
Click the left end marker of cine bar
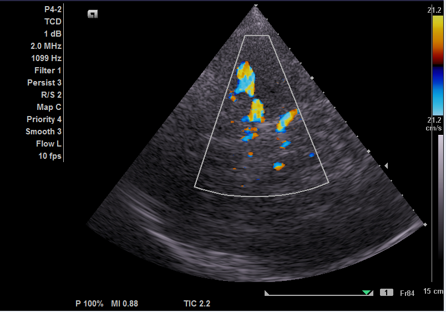(267, 293)
